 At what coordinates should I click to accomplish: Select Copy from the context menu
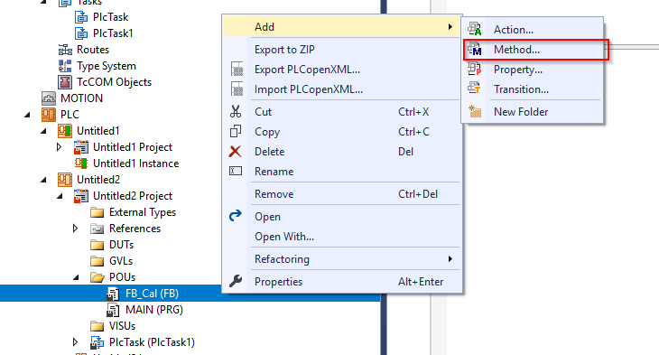(x=342, y=132)
